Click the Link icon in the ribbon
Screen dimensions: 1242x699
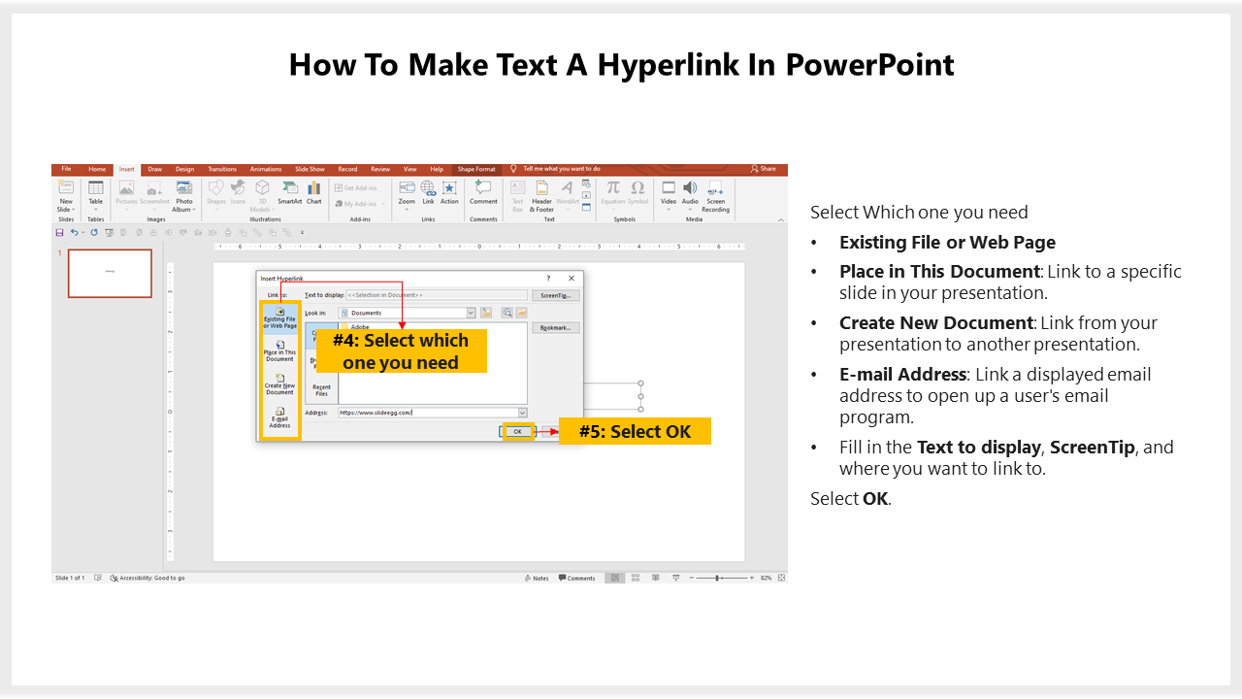(x=428, y=188)
